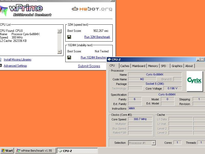The image size is (205, 154).
Task: Click CPU Found: CPU0 line
Action: pyautogui.click(x=11, y=31)
